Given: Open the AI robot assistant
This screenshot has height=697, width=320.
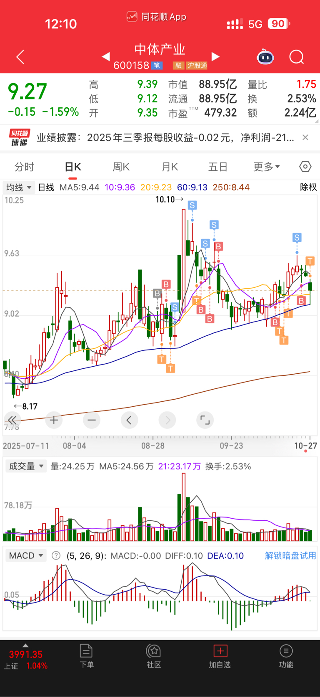Looking at the screenshot, I should [x=265, y=57].
